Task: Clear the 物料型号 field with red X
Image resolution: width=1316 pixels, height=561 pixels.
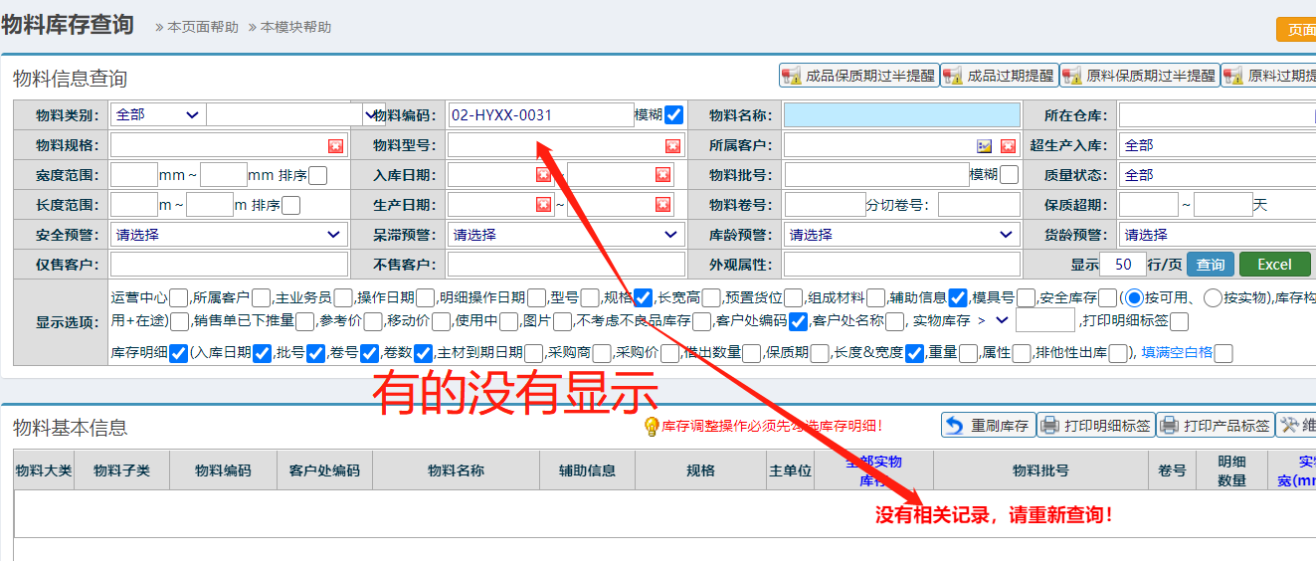Action: coord(672,146)
